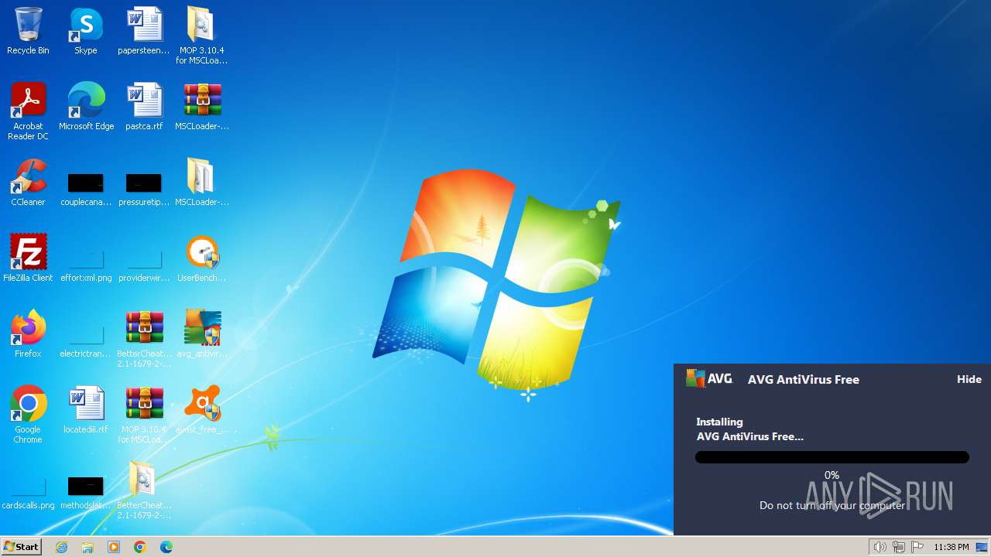
Task: Select avg_antivirus installer icon
Action: pyautogui.click(x=202, y=334)
